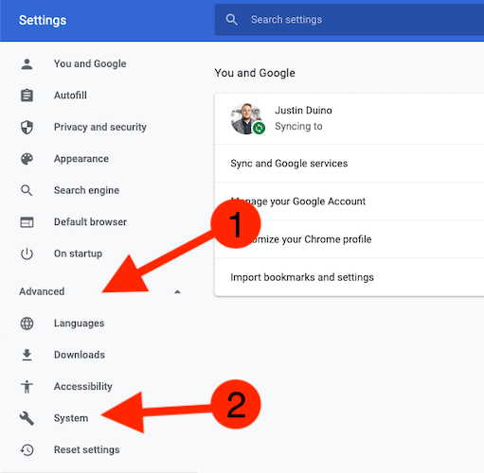This screenshot has width=484, height=473.
Task: Click the Syncing to status text
Action: (298, 127)
